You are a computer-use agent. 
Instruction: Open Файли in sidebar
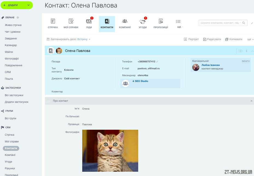click(9, 52)
